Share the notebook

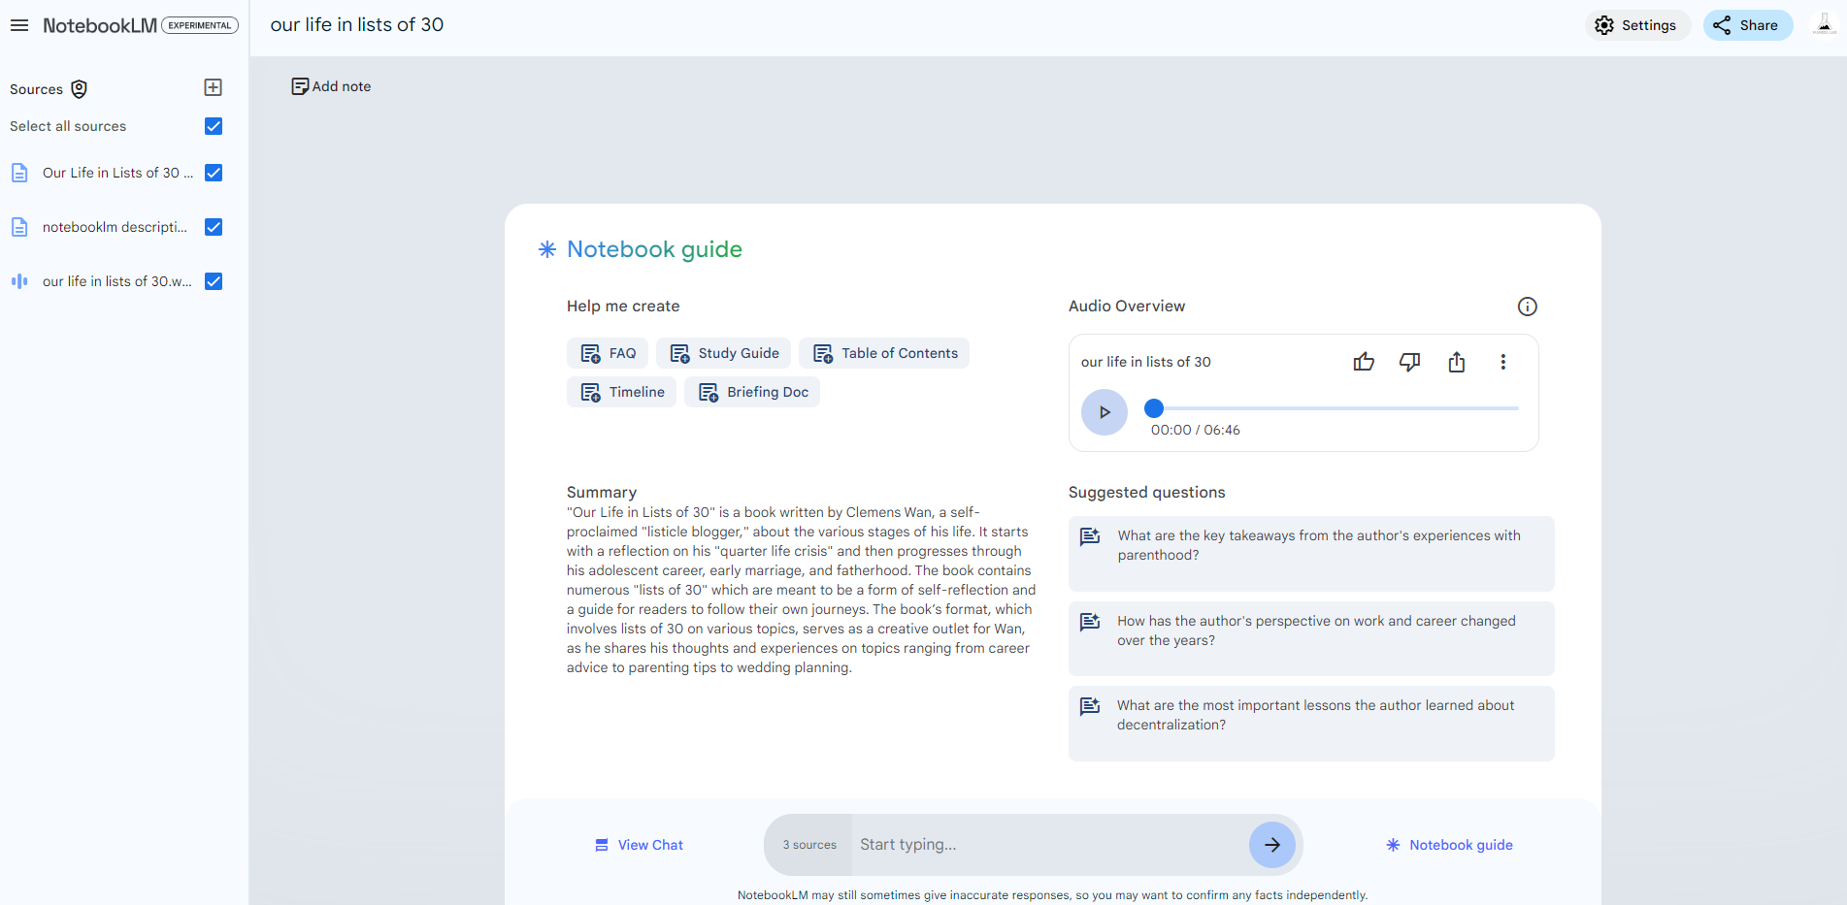[1747, 25]
